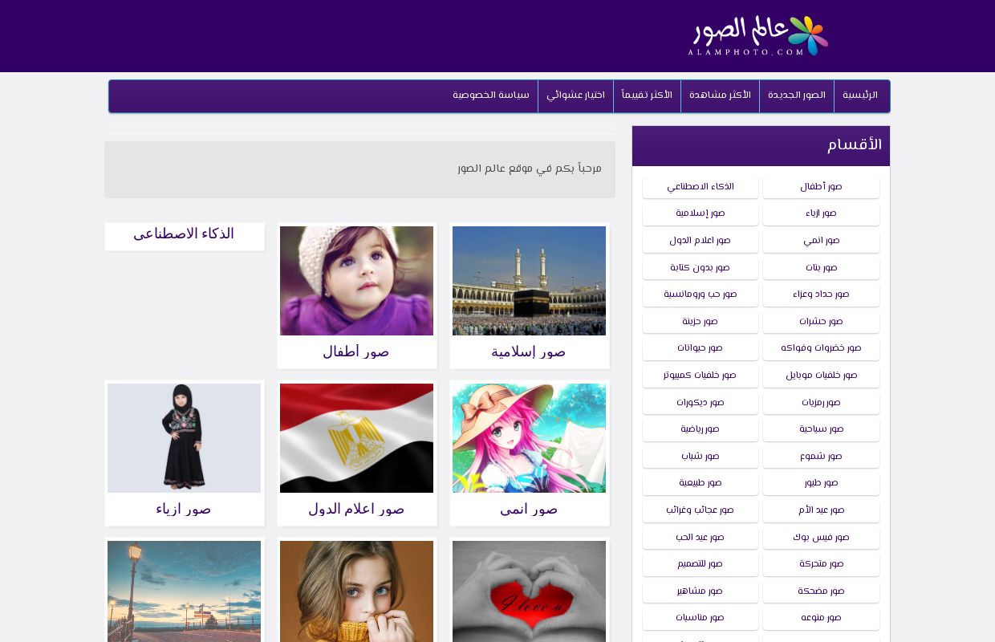This screenshot has width=995, height=642.
Task: Open the heart hands I love u thumbnail
Action: 529,591
